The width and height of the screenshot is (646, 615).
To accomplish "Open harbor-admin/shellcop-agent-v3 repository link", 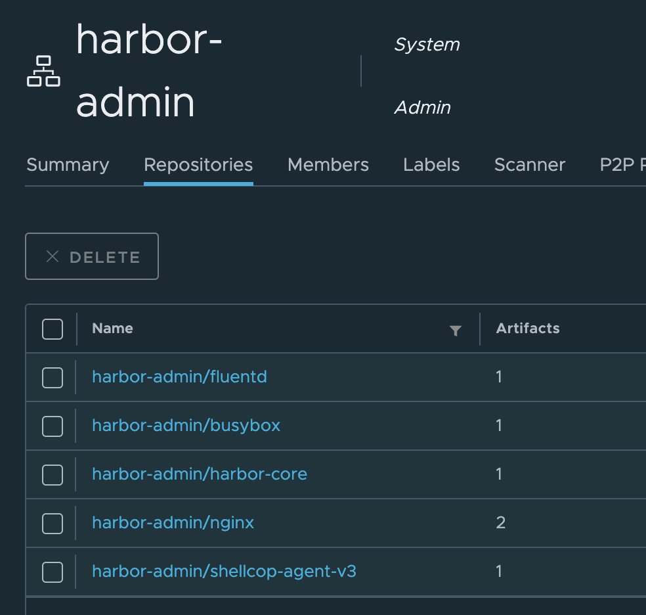I will [224, 572].
